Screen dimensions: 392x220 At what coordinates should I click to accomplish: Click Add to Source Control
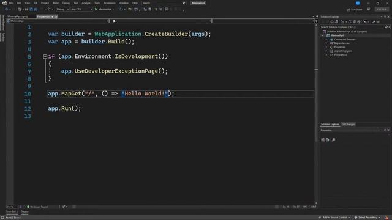pos(334,218)
